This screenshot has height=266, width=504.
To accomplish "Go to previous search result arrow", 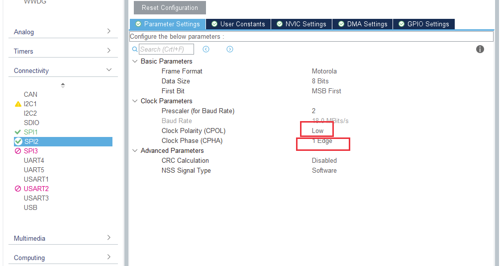I will pyautogui.click(x=206, y=49).
